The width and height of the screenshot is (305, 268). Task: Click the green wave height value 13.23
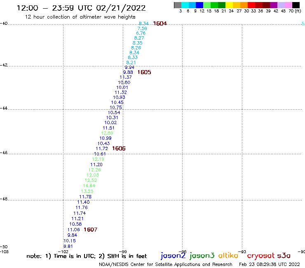pos(87,191)
